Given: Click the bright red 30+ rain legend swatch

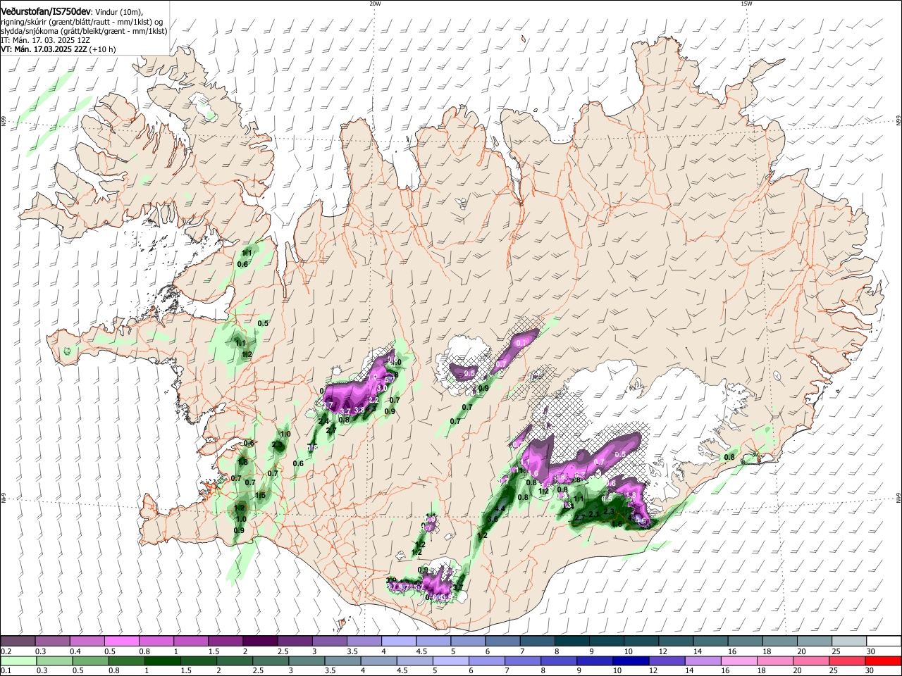Looking at the screenshot, I should (x=884, y=661).
